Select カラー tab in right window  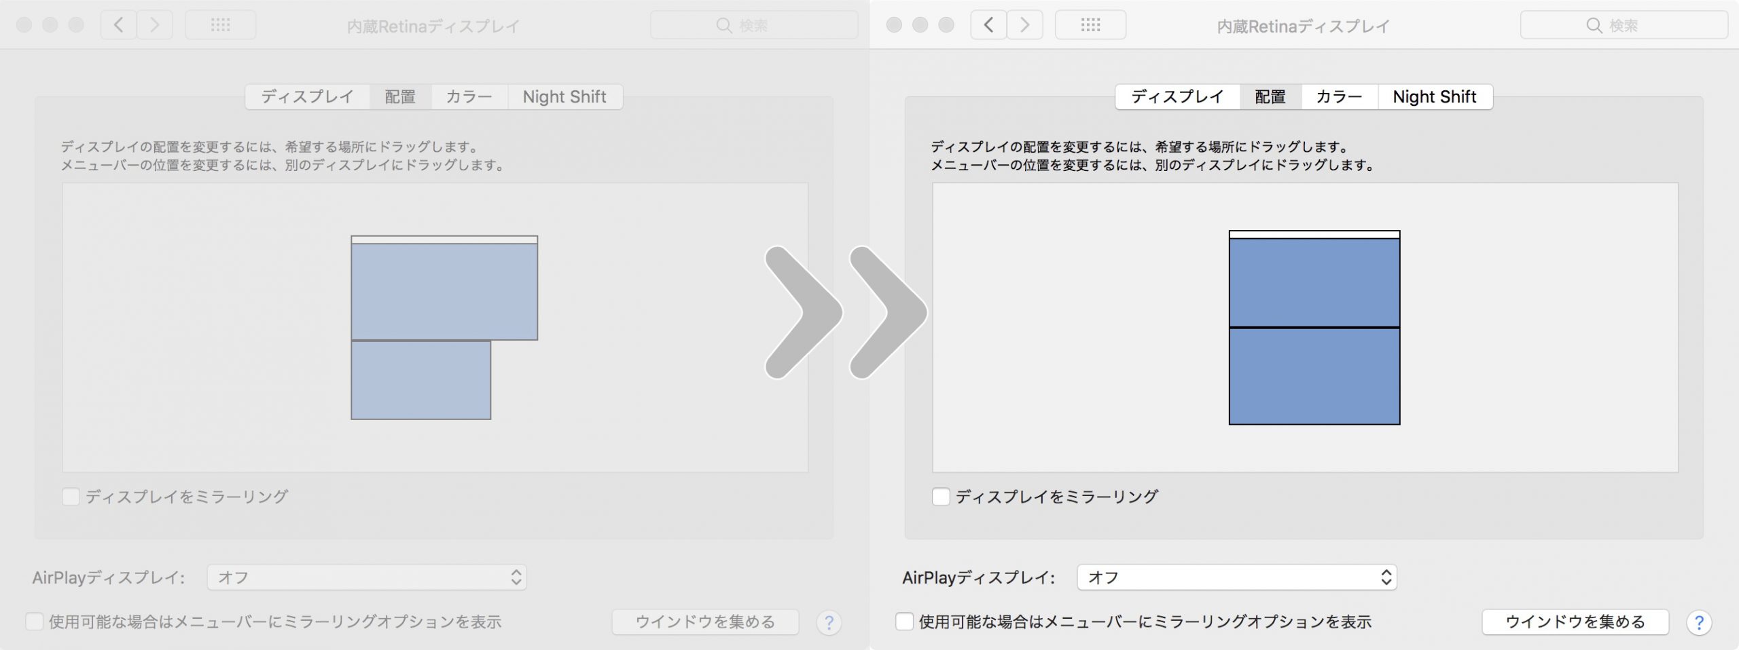coord(1340,96)
